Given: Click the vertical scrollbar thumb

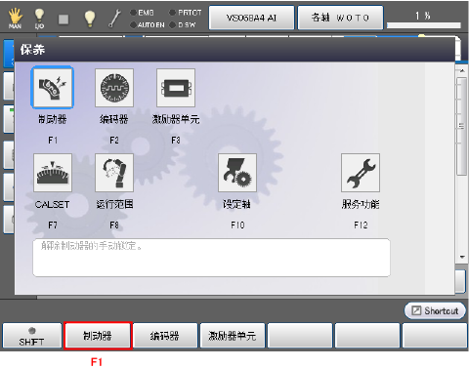Looking at the screenshot, I should (x=462, y=126).
